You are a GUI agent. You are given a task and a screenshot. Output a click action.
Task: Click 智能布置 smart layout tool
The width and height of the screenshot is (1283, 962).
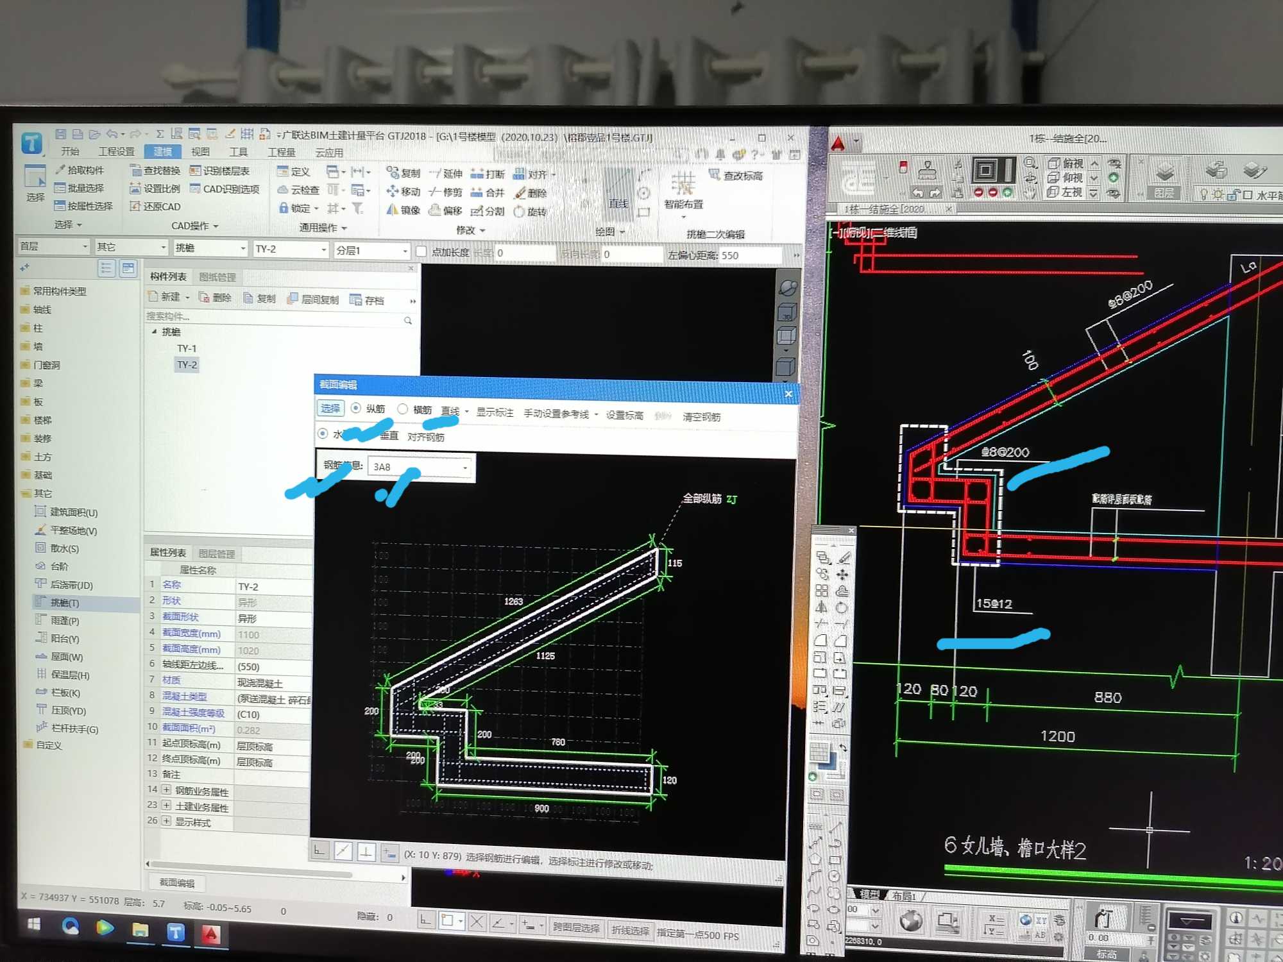683,191
